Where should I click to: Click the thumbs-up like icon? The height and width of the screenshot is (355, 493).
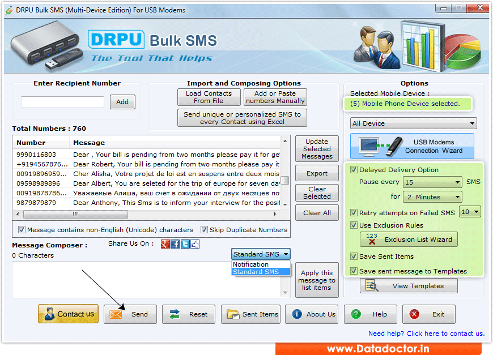[195, 244]
